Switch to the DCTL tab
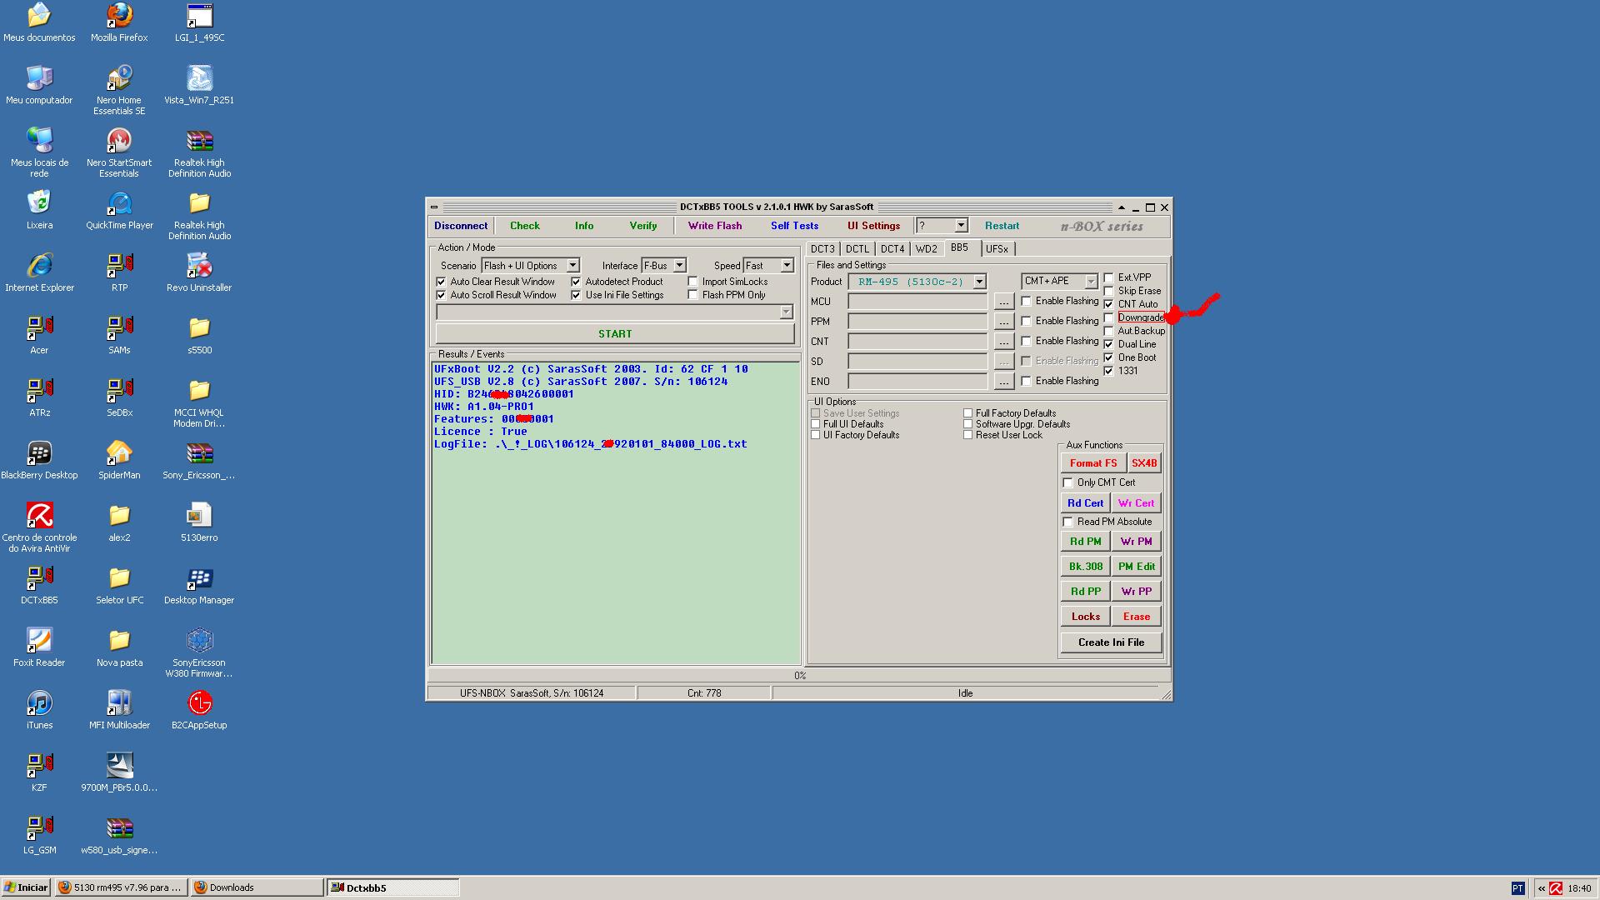The height and width of the screenshot is (900, 1600). pos(857,249)
